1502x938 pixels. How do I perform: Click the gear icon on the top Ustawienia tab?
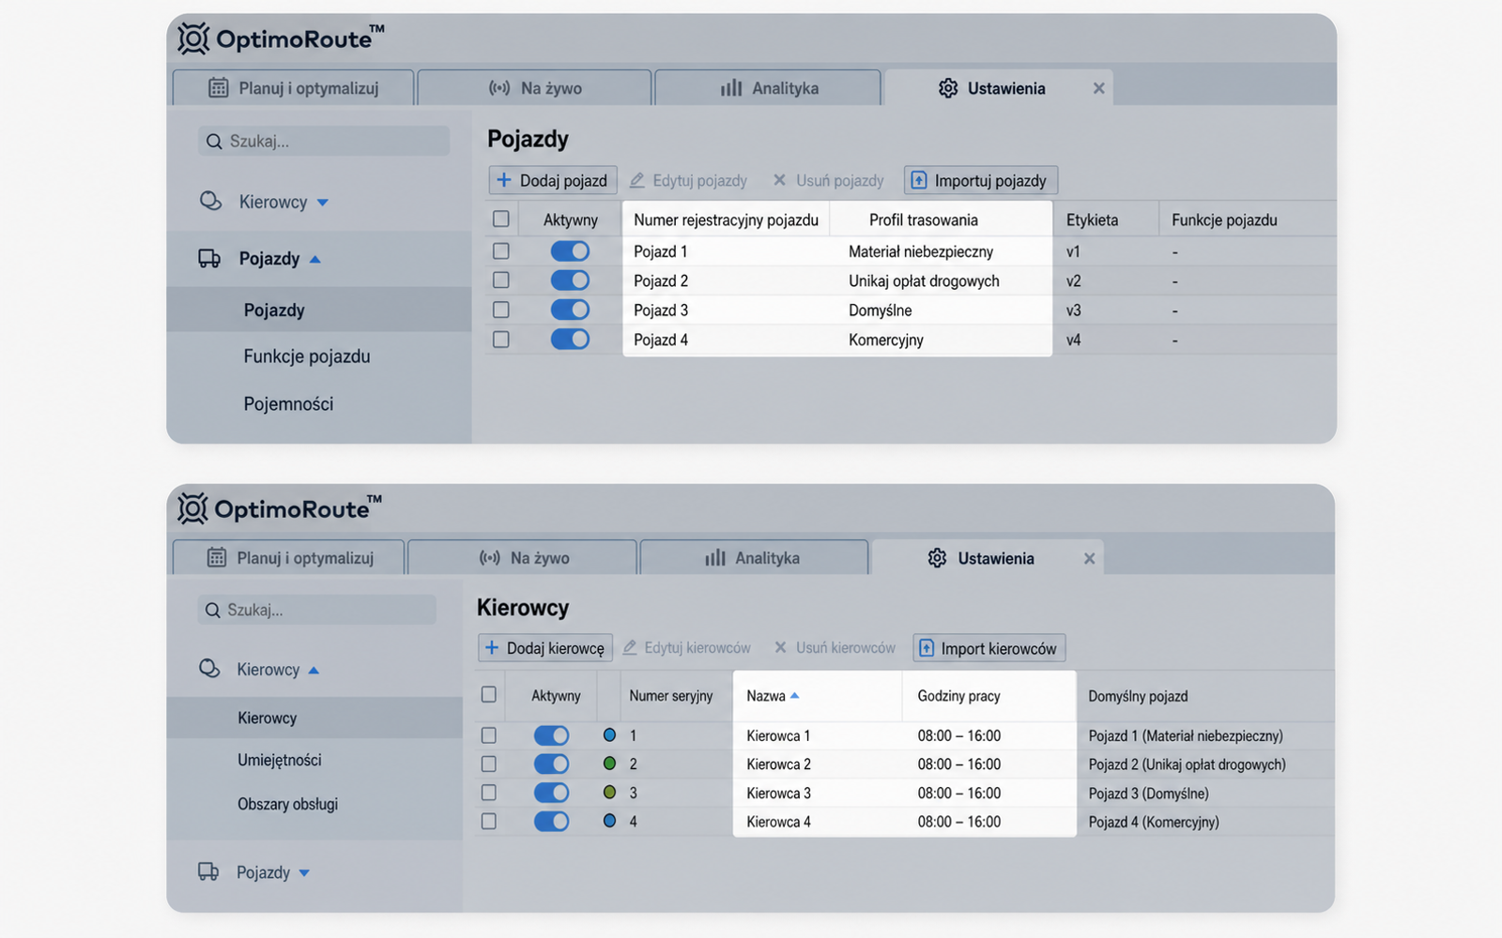pyautogui.click(x=948, y=88)
